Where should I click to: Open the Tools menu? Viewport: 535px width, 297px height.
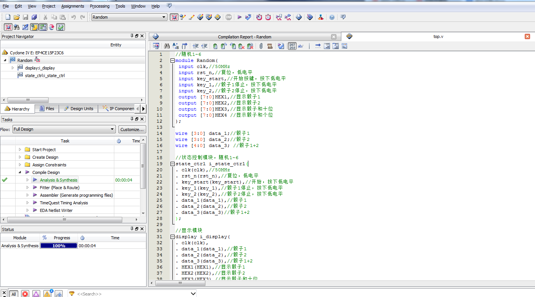[120, 6]
